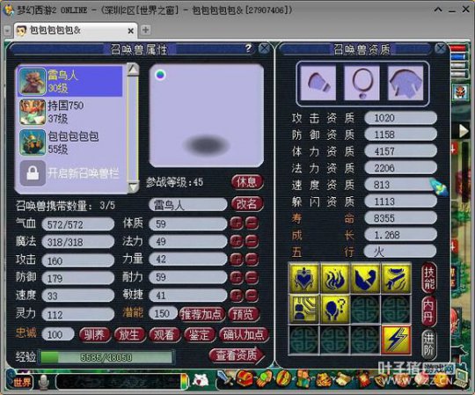Select the lightning bolt skill icon
The width and height of the screenshot is (475, 395).
pos(396,340)
